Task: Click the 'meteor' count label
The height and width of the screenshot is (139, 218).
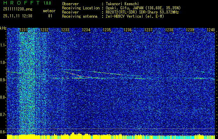Action: click(49, 11)
